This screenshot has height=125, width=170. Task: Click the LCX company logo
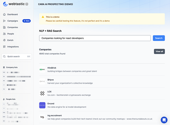point(42,93)
